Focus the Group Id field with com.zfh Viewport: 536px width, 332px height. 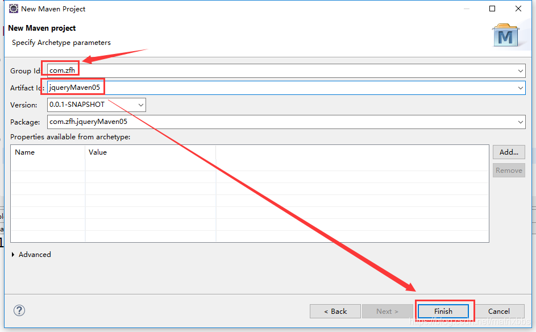coord(286,70)
